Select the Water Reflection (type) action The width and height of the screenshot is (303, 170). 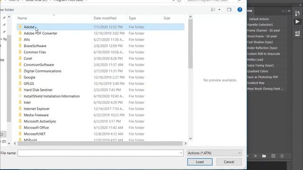click(x=262, y=48)
